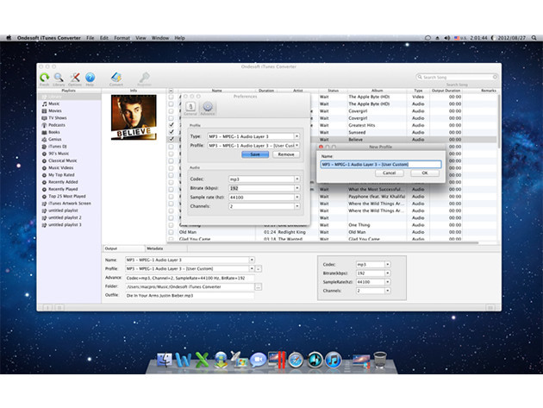Select the Recently Added playlist

59,182
